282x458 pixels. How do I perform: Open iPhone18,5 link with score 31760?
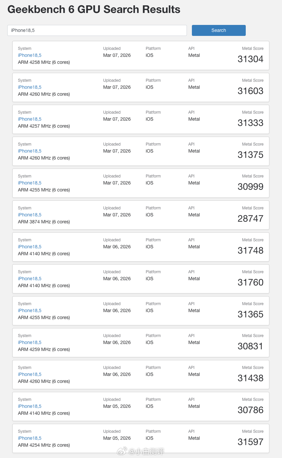[30, 279]
